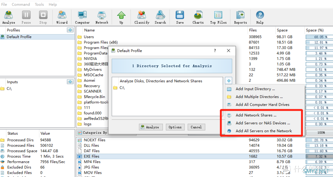This screenshot has width=333, height=177.
Task: Open the Charts tool
Action: point(198,17)
